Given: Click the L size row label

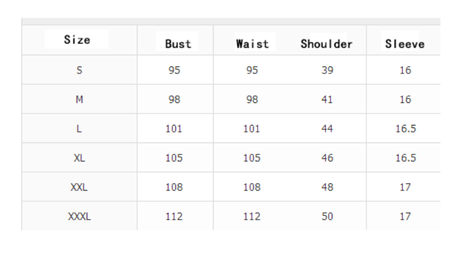Looking at the screenshot, I should (79, 129).
